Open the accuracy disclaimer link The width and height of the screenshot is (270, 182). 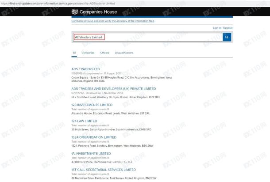[x=113, y=21]
